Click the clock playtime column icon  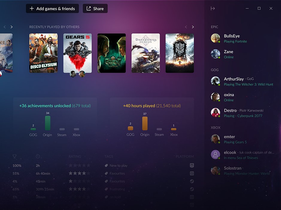[x=38, y=156]
